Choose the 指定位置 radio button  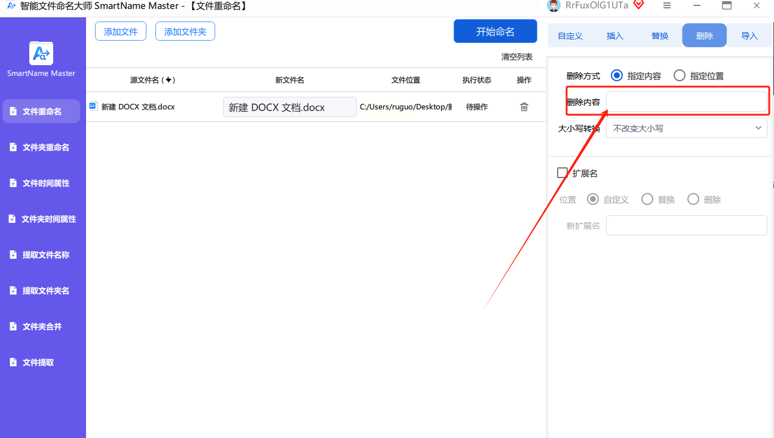click(x=680, y=76)
